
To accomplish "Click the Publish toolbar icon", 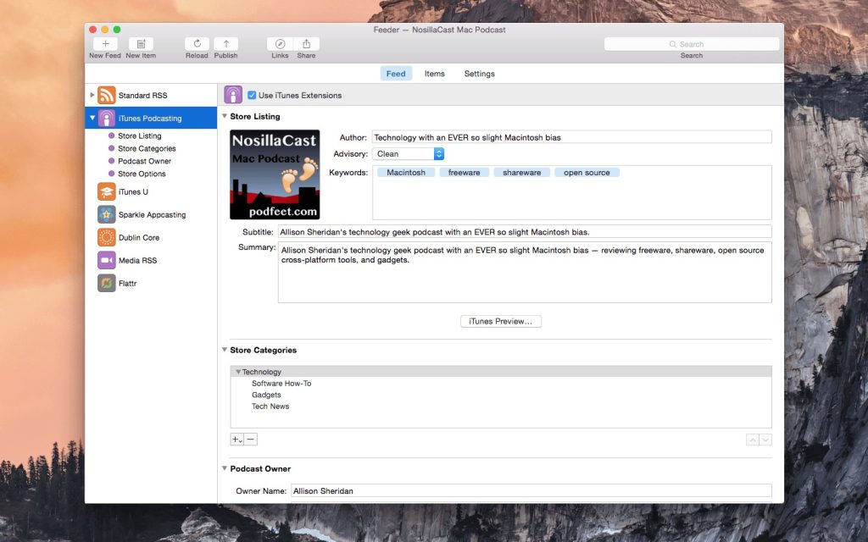I will click(x=225, y=44).
